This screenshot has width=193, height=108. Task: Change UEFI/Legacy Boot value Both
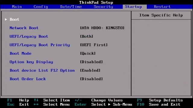tap(87, 36)
